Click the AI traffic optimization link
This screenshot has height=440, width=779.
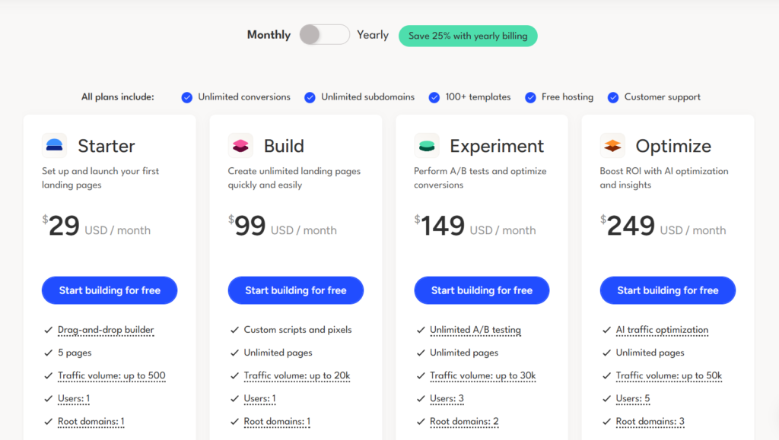pyautogui.click(x=662, y=330)
